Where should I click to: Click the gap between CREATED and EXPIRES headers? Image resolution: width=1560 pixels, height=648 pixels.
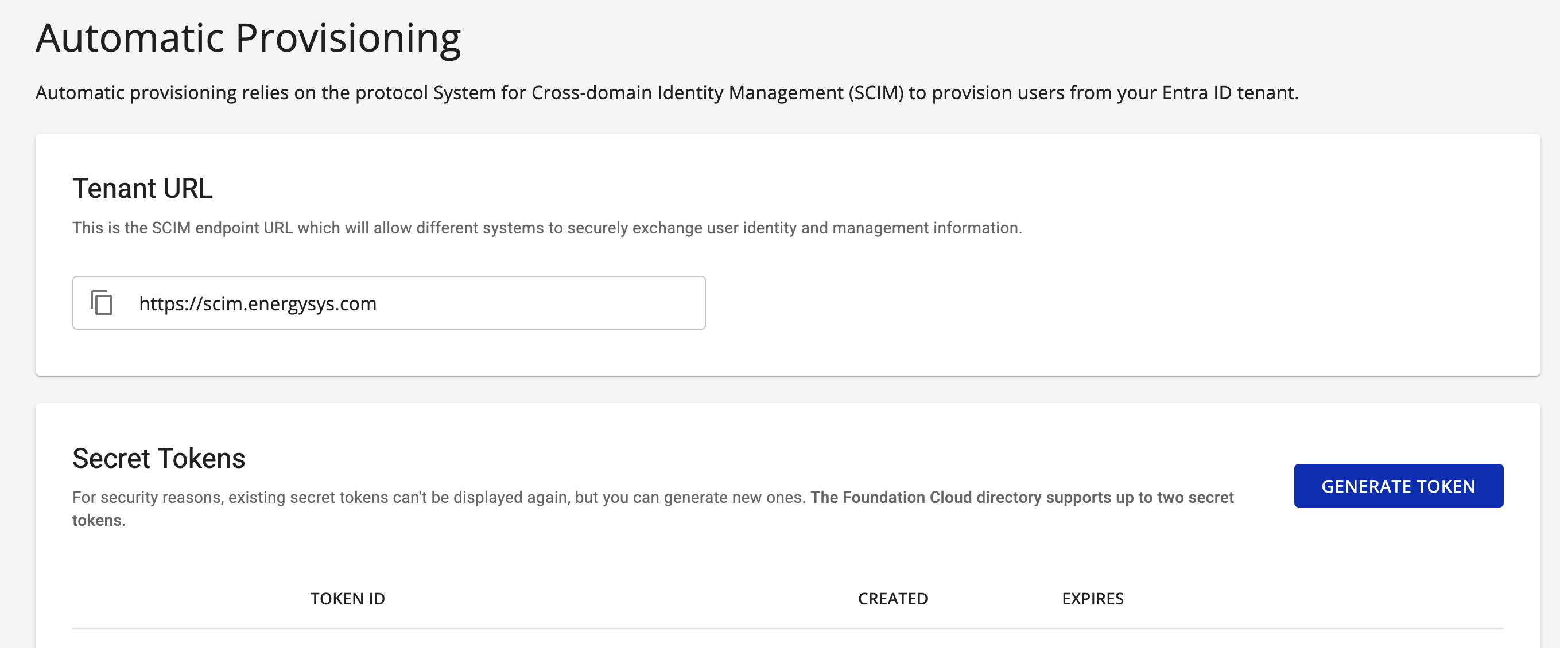coord(995,598)
